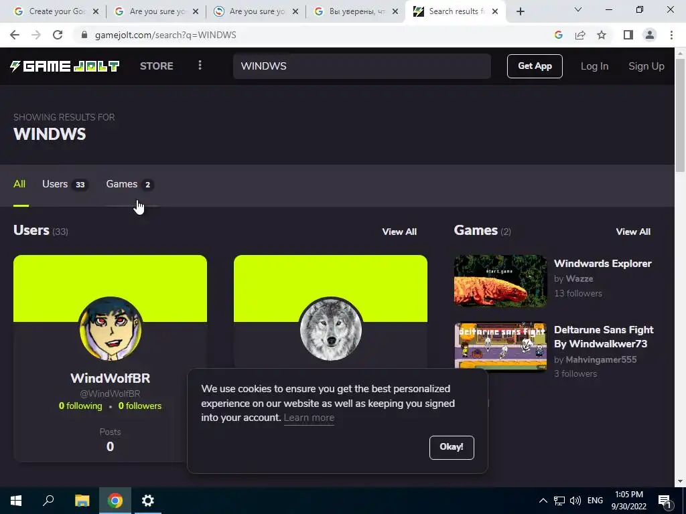686x514 pixels.
Task: Open the Windwards Explorer title
Action: (x=603, y=264)
